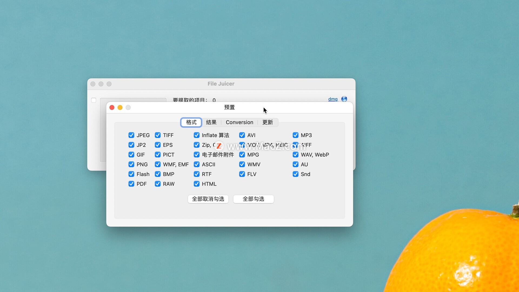
Task: Toggle the JP2 checkbox
Action: tap(131, 145)
